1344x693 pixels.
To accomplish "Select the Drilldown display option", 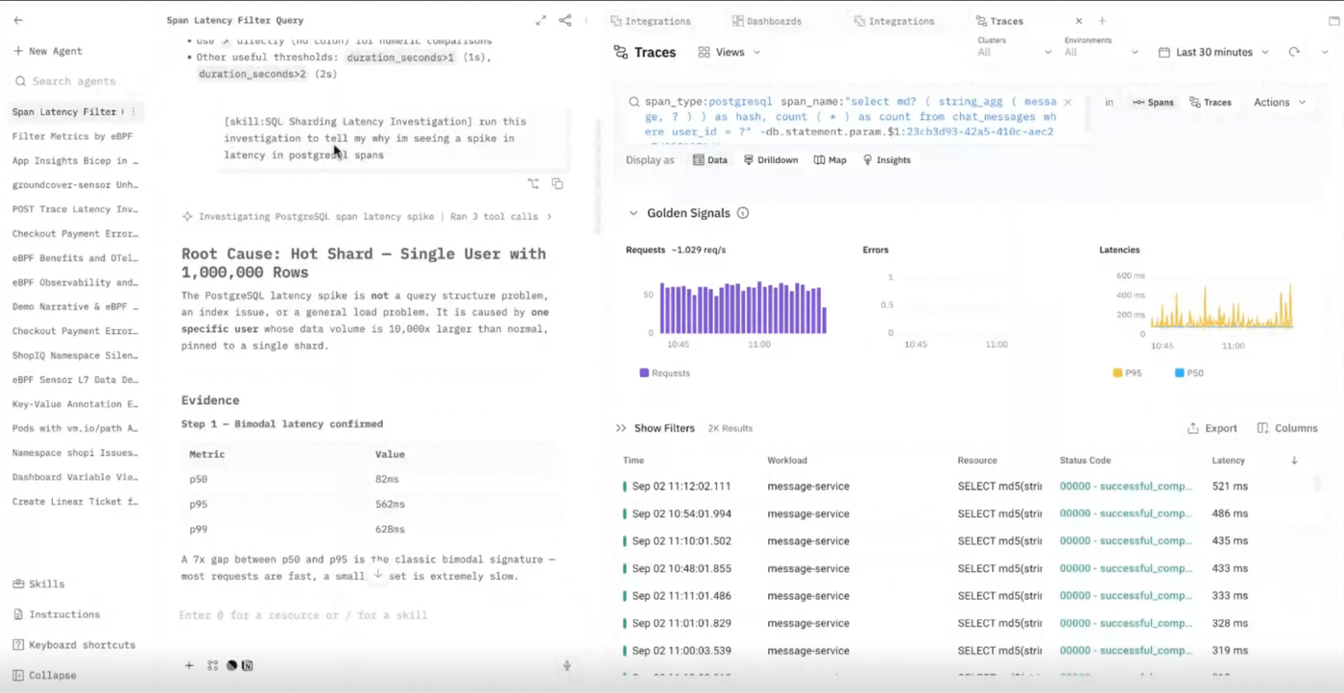I will point(771,160).
